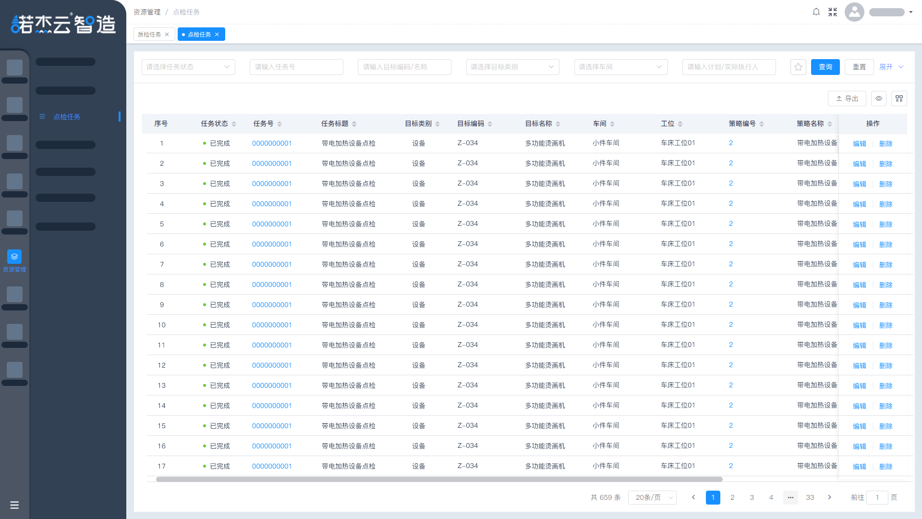Viewport: 922px width, 519px height.
Task: Click the 请输入任务号 input field
Action: point(296,67)
